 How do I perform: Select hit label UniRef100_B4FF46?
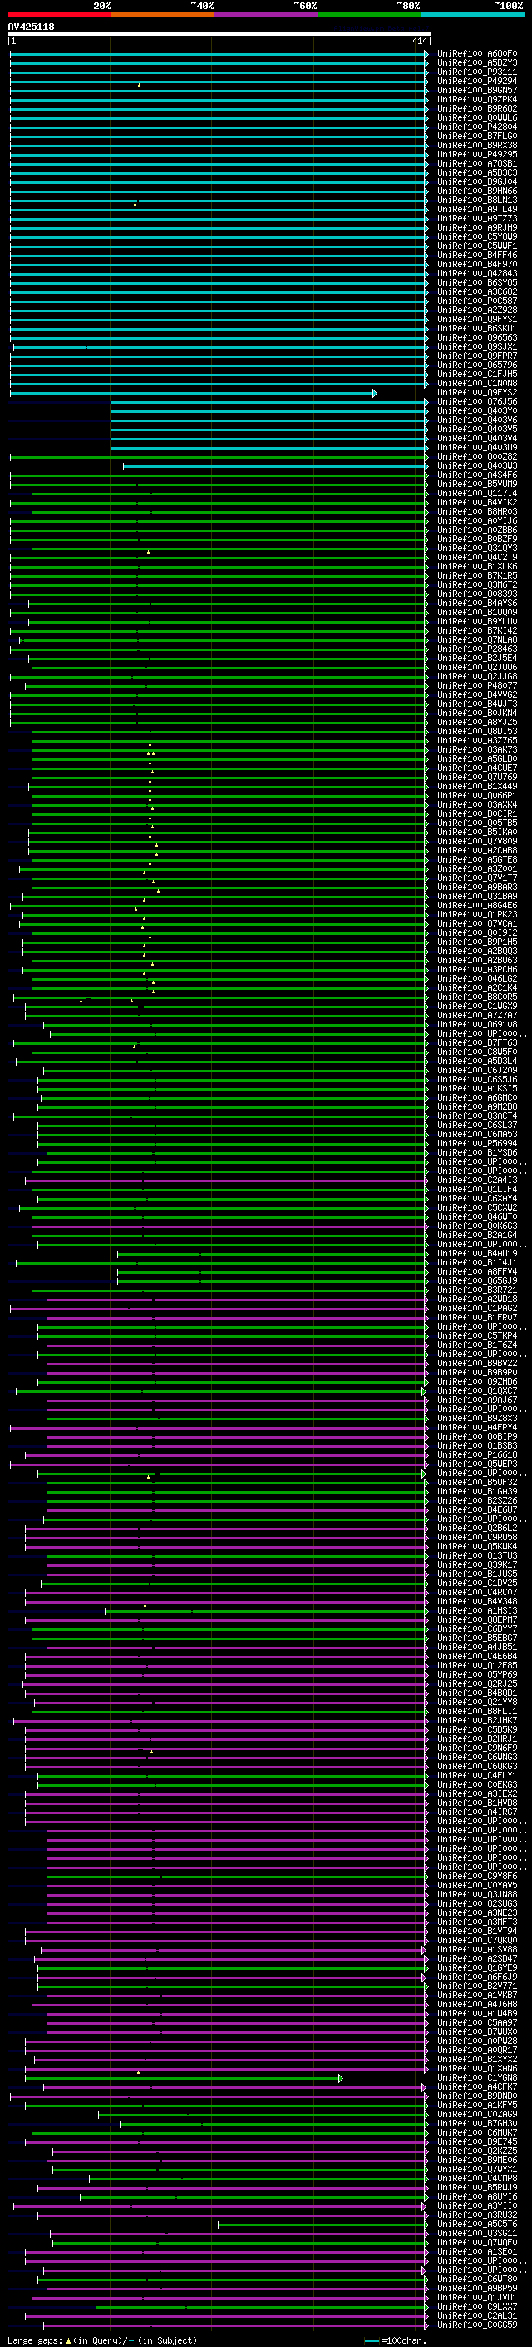(x=476, y=255)
